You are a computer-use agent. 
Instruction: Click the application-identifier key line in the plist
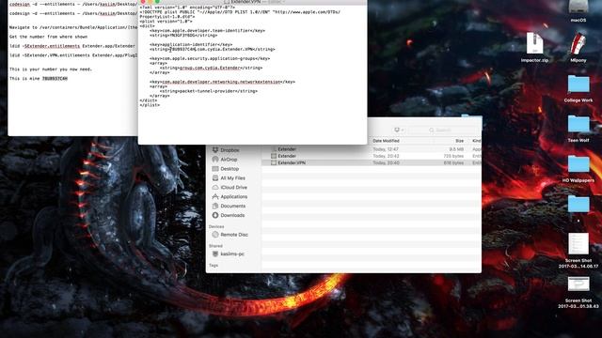coord(191,44)
